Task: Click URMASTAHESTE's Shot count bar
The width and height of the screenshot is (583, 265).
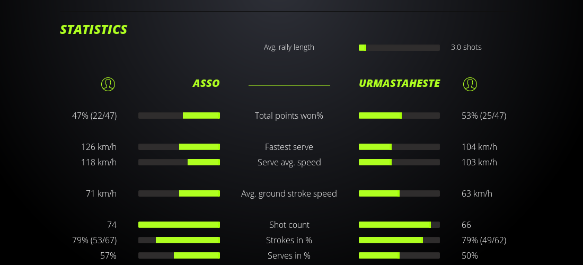Action: [399, 225]
